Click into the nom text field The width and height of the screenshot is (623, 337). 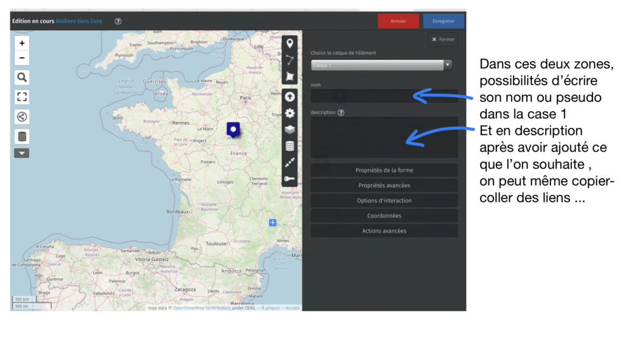coord(384,97)
